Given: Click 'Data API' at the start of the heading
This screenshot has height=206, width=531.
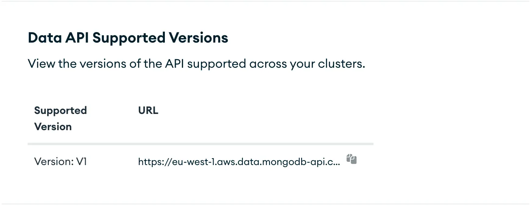Looking at the screenshot, I should (58, 38).
